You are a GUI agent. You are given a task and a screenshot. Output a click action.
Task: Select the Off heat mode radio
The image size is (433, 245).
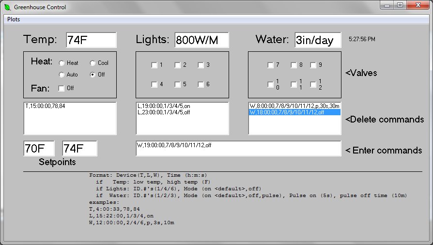click(93, 75)
